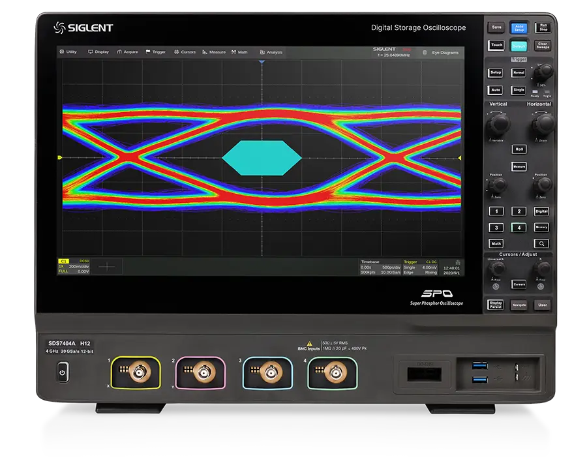Open the Analysis menu
The width and height of the screenshot is (587, 467).
tap(271, 52)
